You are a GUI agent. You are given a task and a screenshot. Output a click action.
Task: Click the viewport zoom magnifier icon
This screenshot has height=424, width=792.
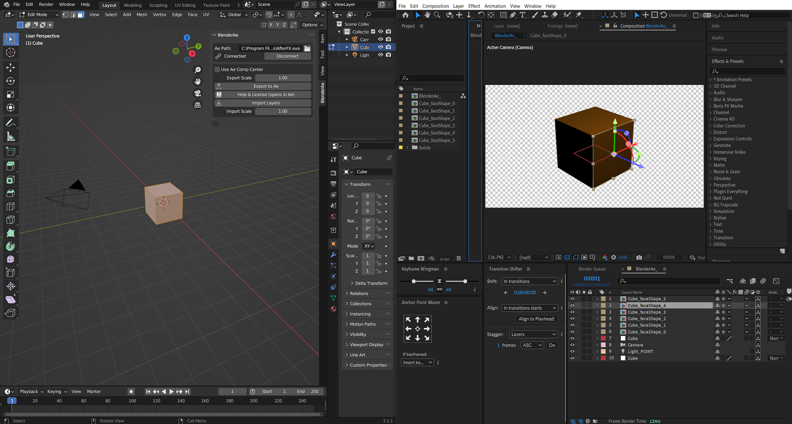click(x=198, y=70)
